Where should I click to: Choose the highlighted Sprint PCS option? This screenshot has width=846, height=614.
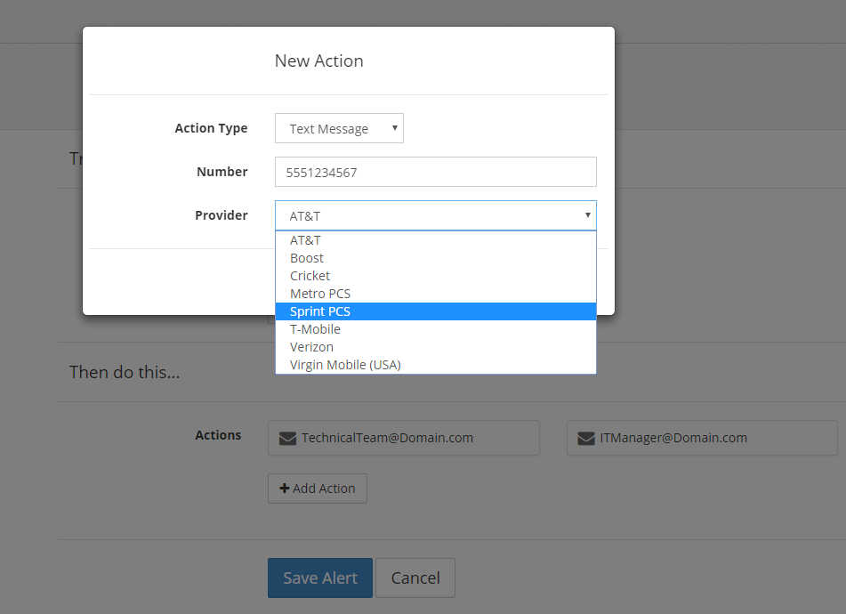coord(320,311)
